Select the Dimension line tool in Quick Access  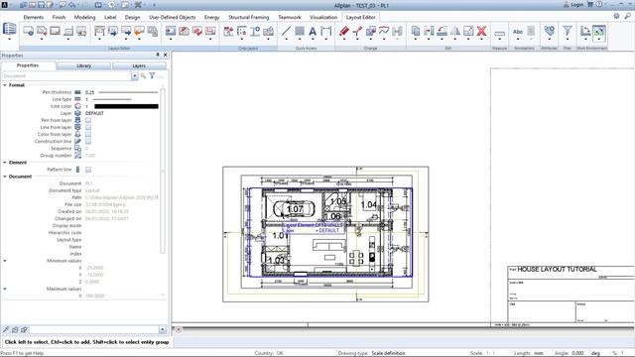pyautogui.click(x=326, y=31)
